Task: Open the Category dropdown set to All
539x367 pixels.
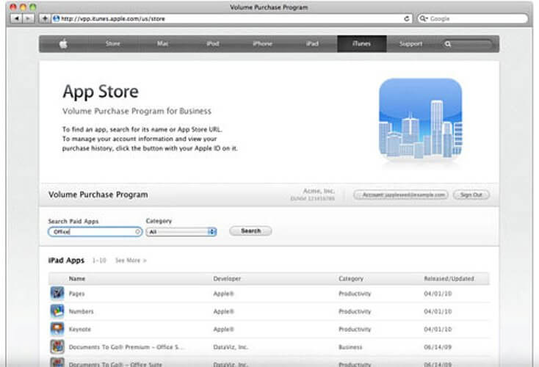Action: [181, 232]
